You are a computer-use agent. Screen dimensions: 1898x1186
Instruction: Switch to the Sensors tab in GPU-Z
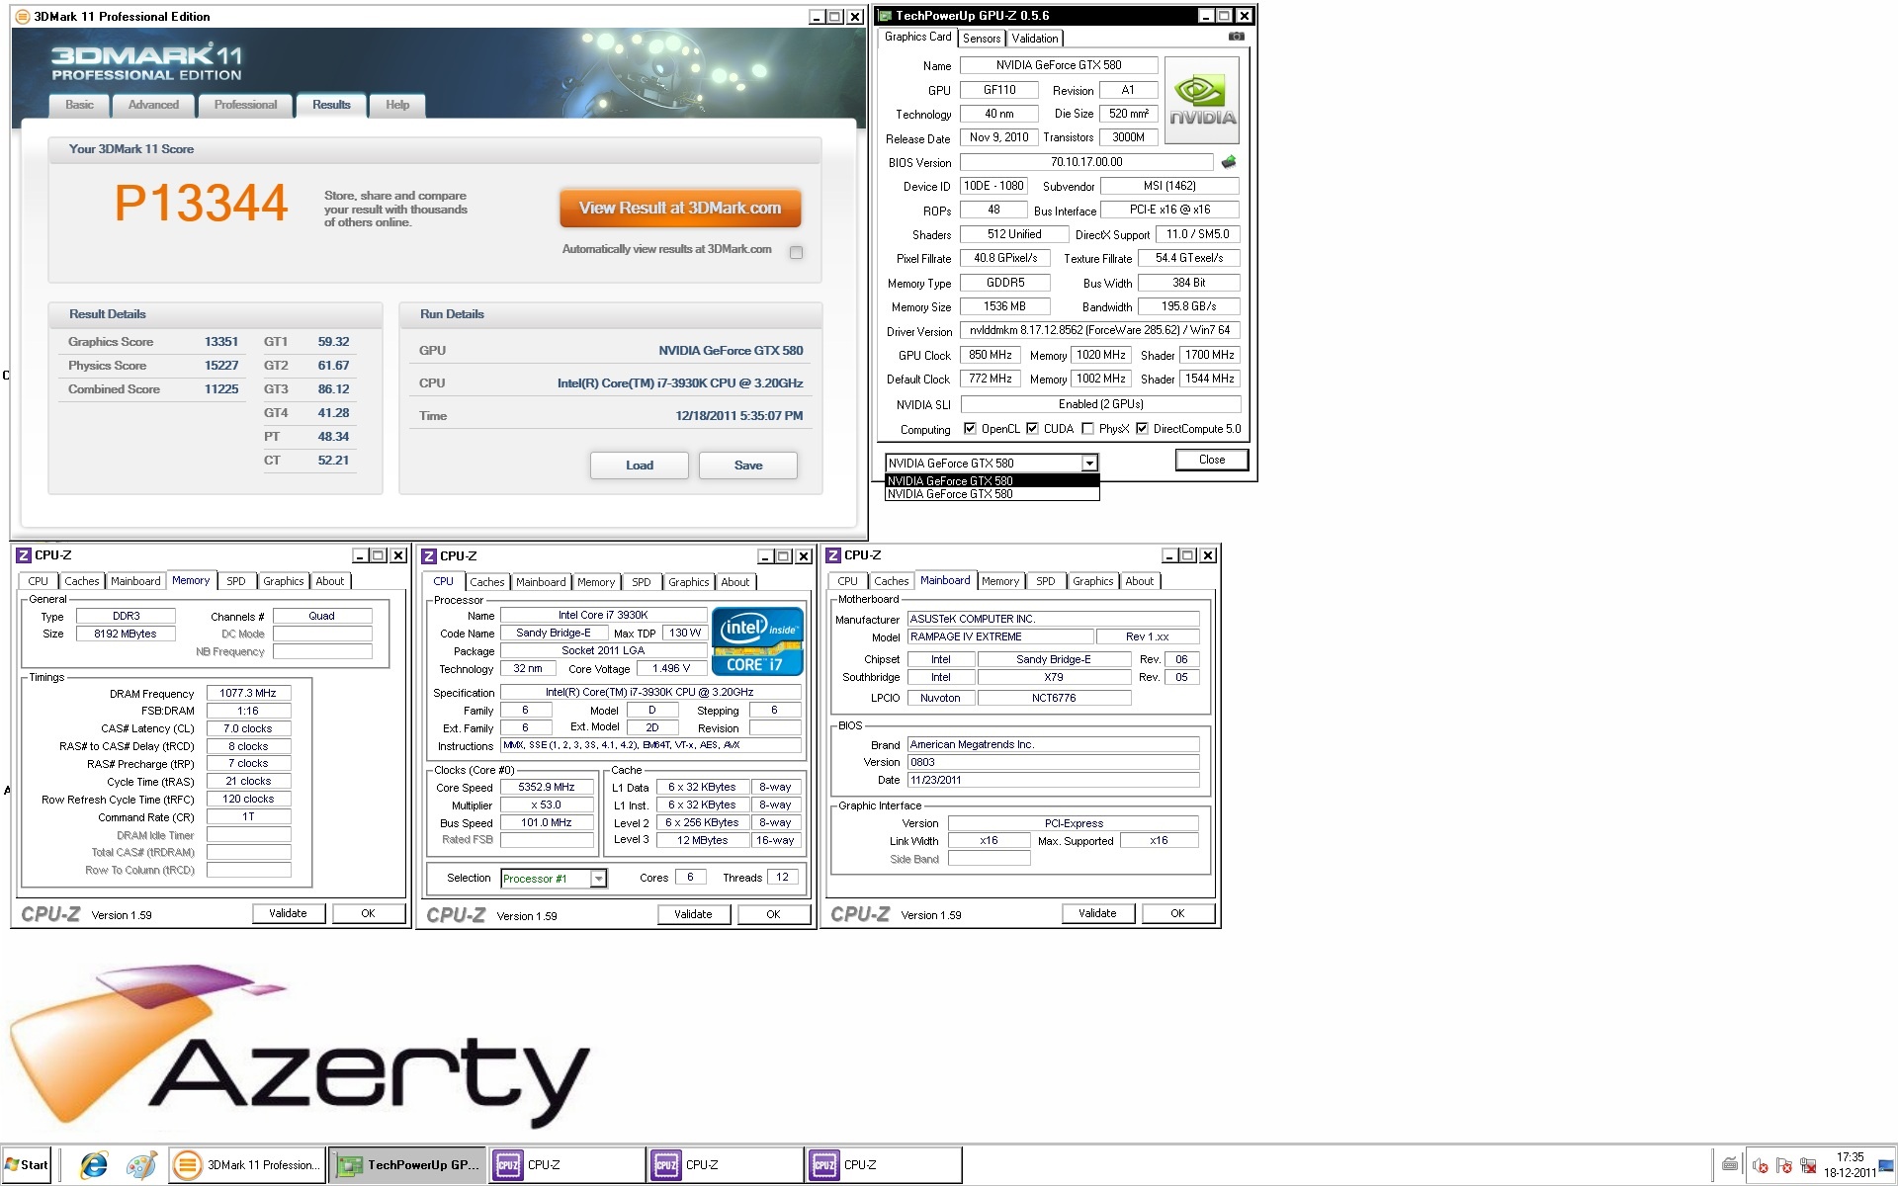(x=982, y=39)
